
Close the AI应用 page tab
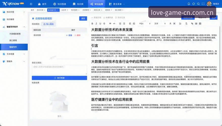[x=67, y=10]
